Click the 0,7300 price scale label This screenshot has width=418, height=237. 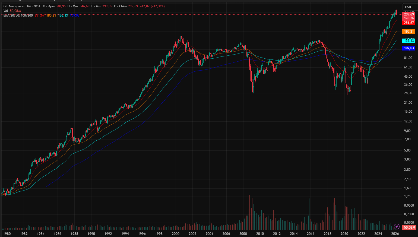pyautogui.click(x=409, y=214)
